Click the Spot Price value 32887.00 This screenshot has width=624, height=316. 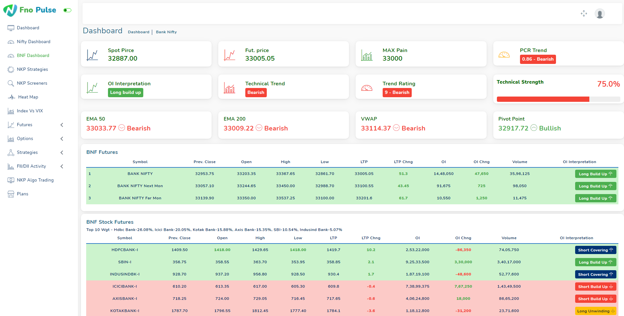point(122,58)
